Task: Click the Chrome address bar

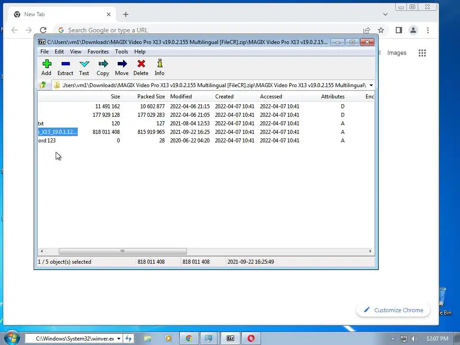Action: (x=208, y=30)
